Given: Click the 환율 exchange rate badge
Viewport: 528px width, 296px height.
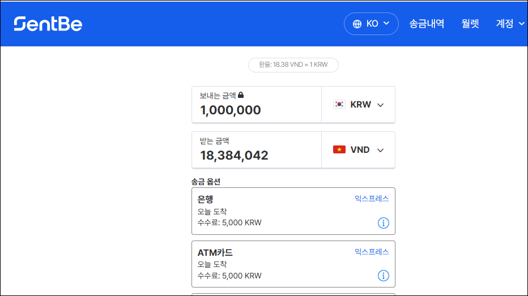Looking at the screenshot, I should (293, 65).
